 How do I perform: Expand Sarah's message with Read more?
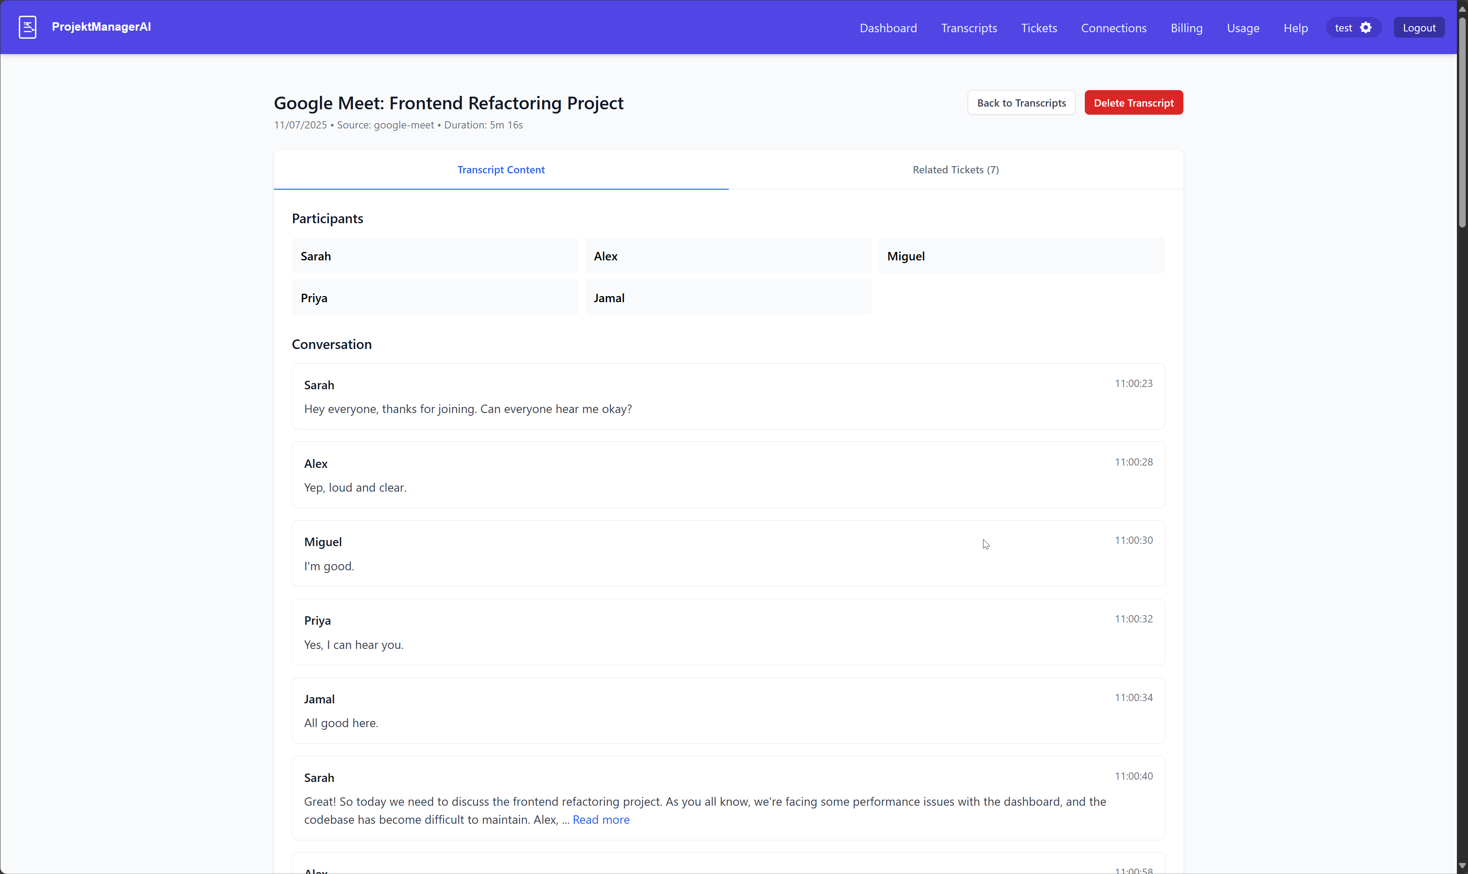[600, 819]
